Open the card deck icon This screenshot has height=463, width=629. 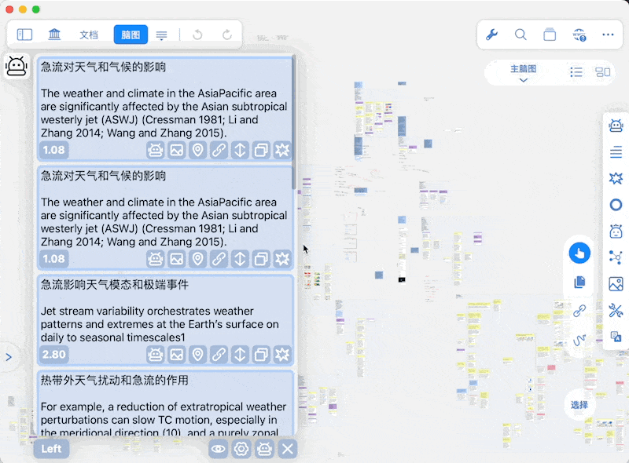click(550, 35)
